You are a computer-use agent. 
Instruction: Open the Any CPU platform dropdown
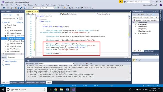(48, 8)
